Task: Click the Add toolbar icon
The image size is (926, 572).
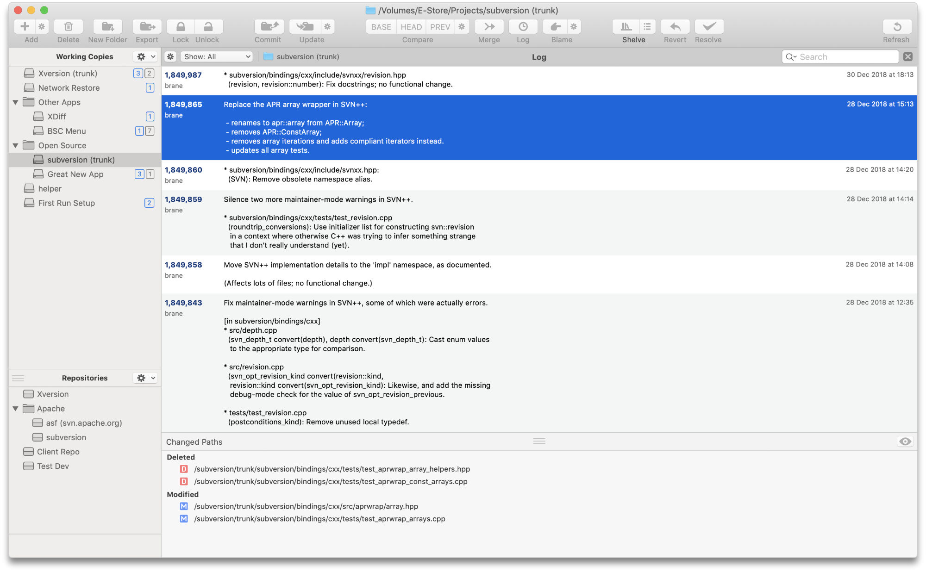Action: (25, 26)
